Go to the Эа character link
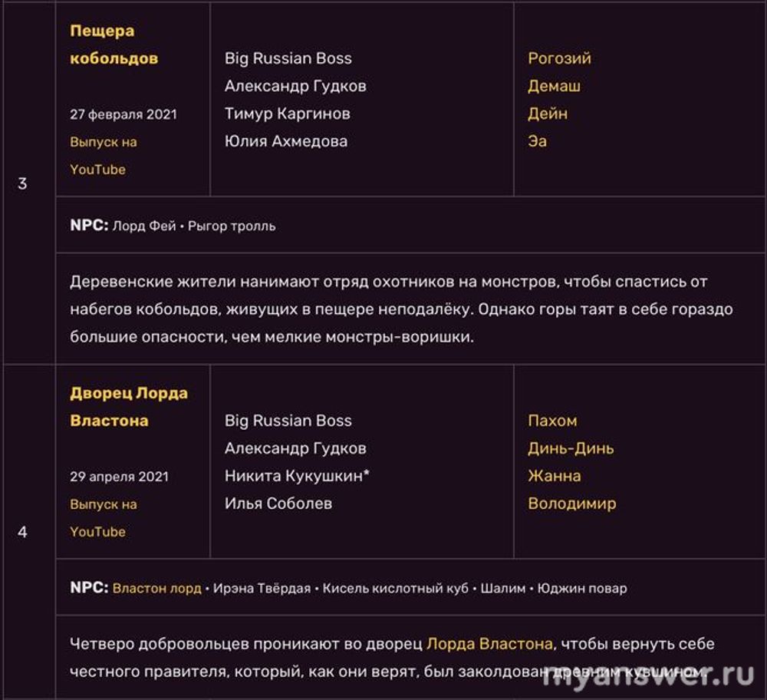 click(537, 141)
